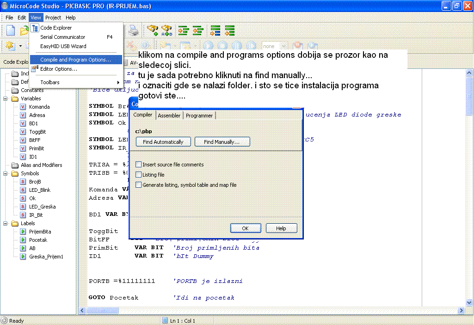Open the Edit menu

[22, 18]
